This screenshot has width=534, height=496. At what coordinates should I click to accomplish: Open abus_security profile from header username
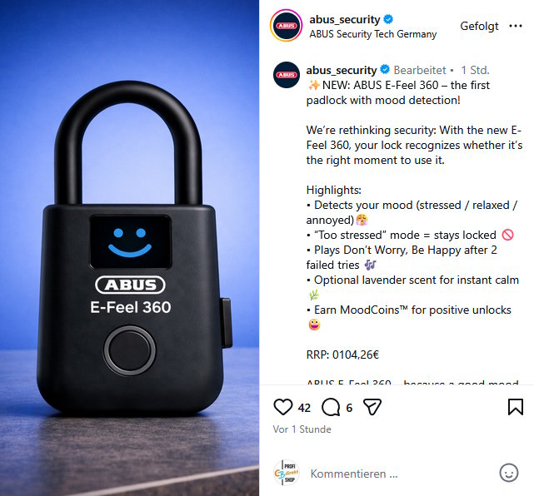click(344, 20)
